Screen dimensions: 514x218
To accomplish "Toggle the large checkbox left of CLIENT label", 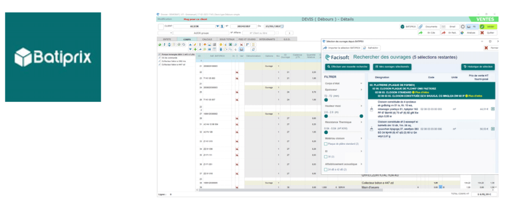I will point(161,27).
